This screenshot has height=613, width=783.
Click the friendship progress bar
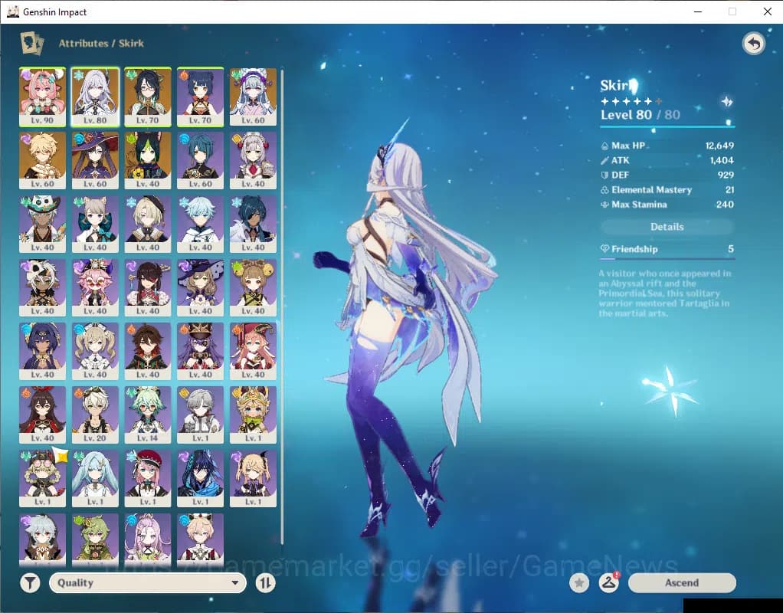tap(667, 259)
